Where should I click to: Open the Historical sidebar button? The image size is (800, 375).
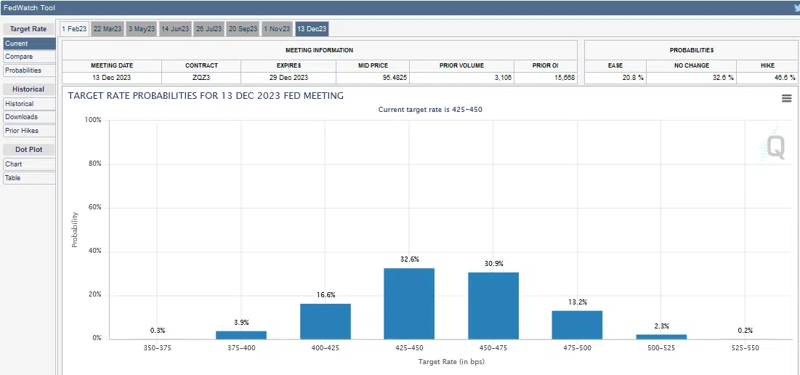(29, 104)
